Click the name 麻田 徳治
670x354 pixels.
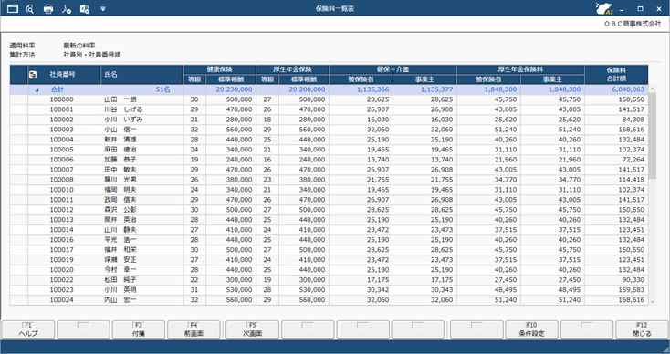(x=120, y=150)
